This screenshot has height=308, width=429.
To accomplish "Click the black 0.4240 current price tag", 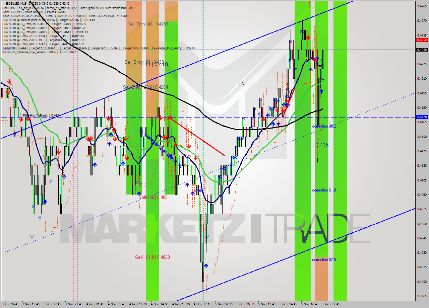I will [x=421, y=50].
